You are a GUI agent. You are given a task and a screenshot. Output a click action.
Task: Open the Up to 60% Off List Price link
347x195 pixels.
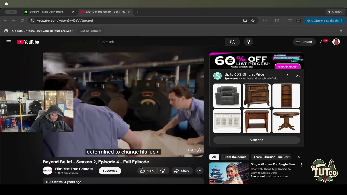click(244, 74)
